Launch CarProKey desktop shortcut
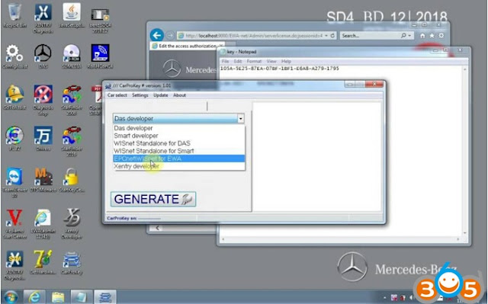This screenshot has height=304, width=488. point(72,263)
